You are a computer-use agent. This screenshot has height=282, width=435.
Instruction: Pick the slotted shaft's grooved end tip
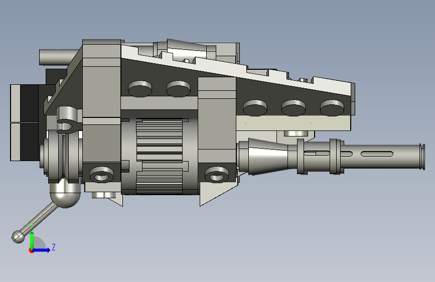[422, 157]
